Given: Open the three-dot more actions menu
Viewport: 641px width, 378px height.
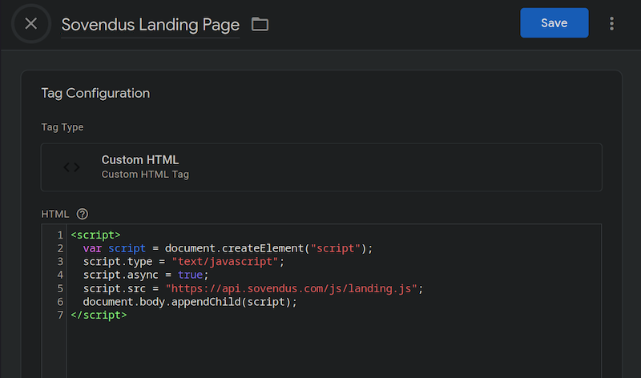Looking at the screenshot, I should [x=611, y=24].
